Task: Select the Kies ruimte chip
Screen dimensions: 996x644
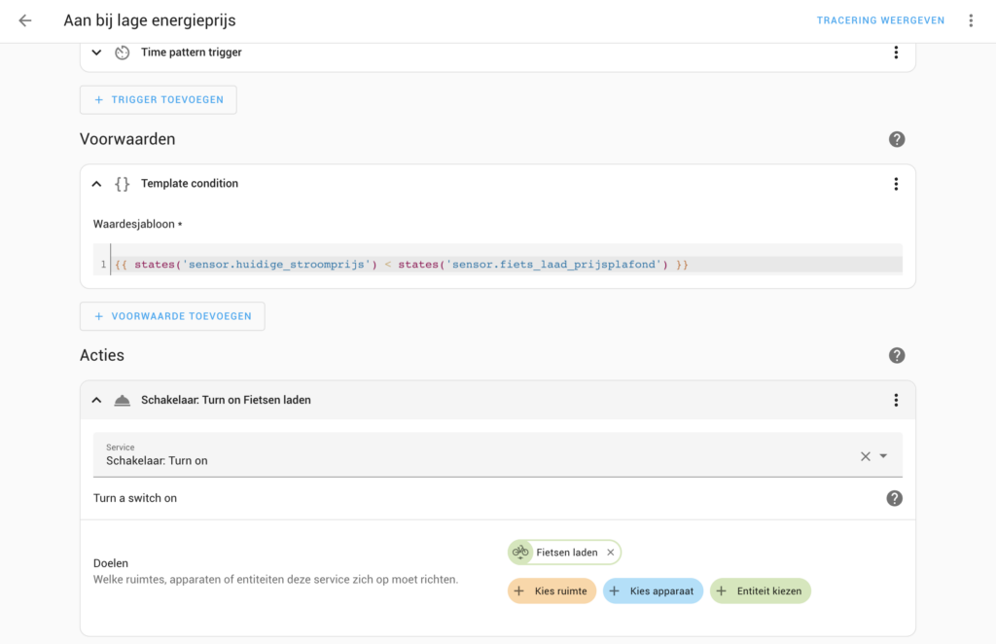Action: 551,590
